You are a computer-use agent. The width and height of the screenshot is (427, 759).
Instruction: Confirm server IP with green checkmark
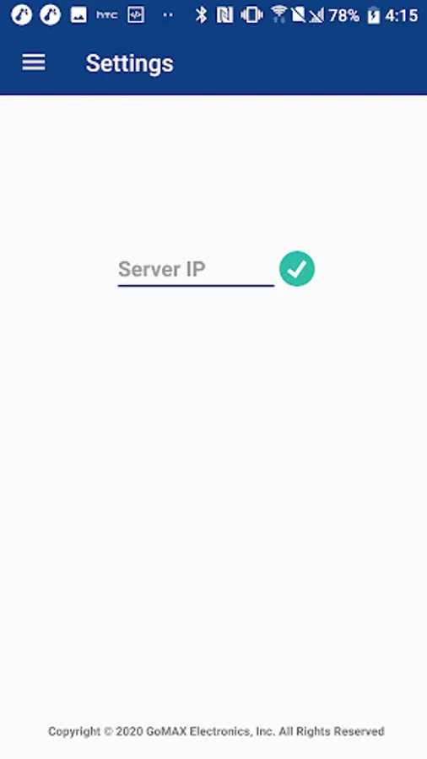[297, 269]
